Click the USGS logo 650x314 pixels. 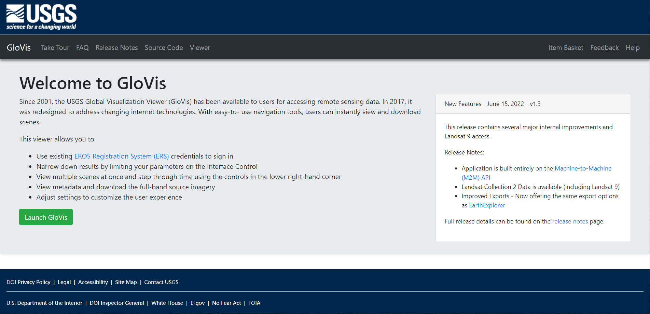[41, 17]
